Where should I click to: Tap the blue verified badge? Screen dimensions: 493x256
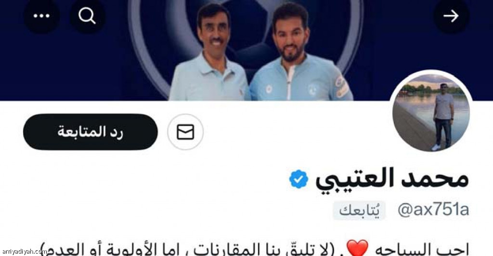pyautogui.click(x=298, y=179)
